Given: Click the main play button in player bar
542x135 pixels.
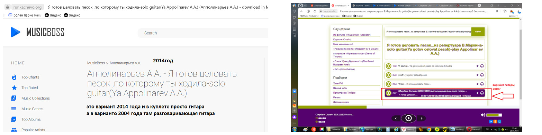Looking at the screenshot, I should click(x=408, y=118).
